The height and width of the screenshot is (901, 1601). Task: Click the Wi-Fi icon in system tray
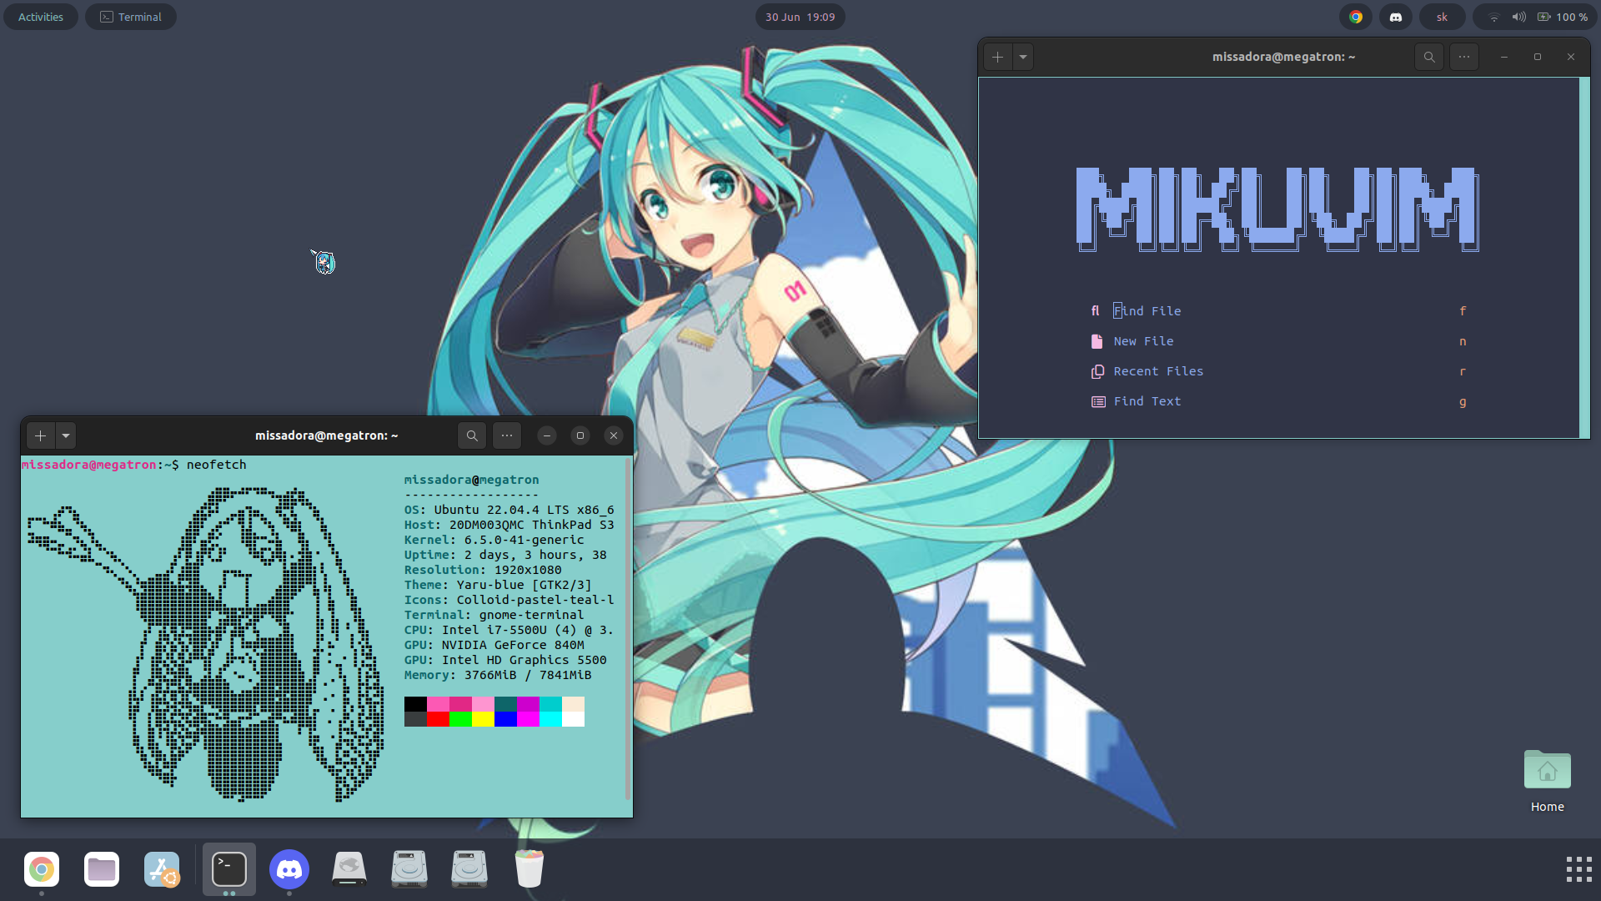1494,17
